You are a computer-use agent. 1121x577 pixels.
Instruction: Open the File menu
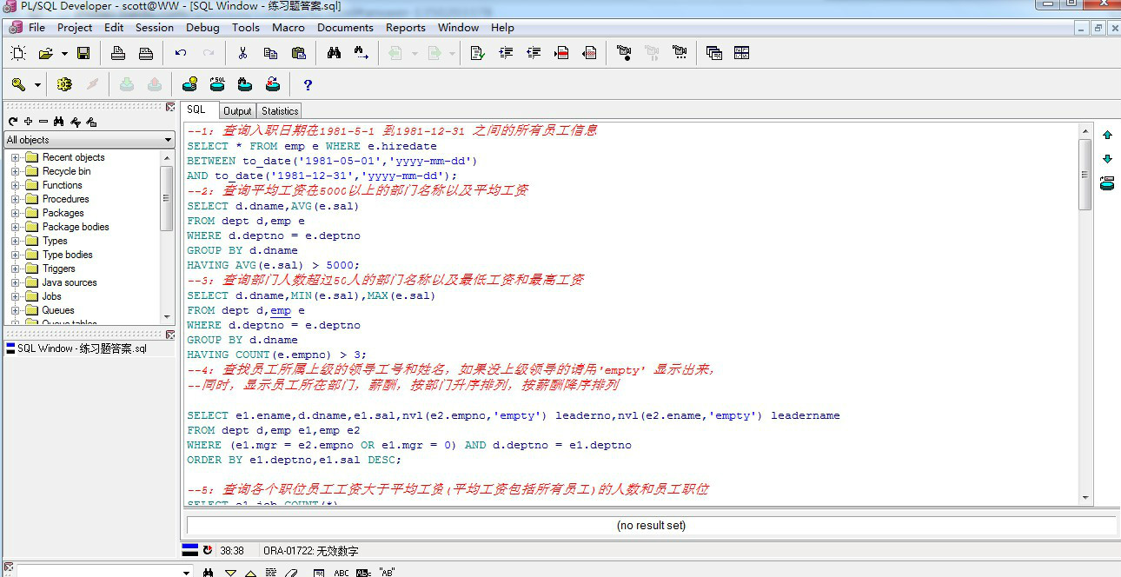click(36, 27)
